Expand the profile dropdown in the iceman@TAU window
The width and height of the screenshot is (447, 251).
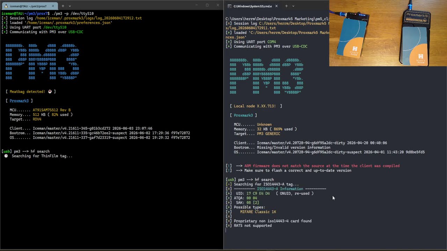tap(70, 6)
